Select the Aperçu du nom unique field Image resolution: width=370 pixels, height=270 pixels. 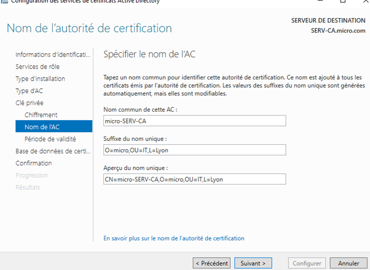pyautogui.click(x=195, y=179)
